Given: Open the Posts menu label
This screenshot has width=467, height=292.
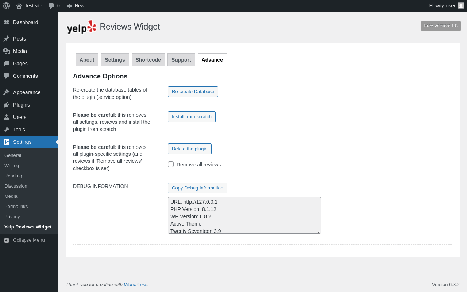Looking at the screenshot, I should click(19, 39).
